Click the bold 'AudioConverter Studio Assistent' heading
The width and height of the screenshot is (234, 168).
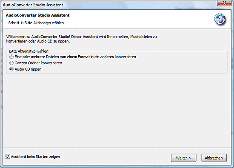point(37,15)
